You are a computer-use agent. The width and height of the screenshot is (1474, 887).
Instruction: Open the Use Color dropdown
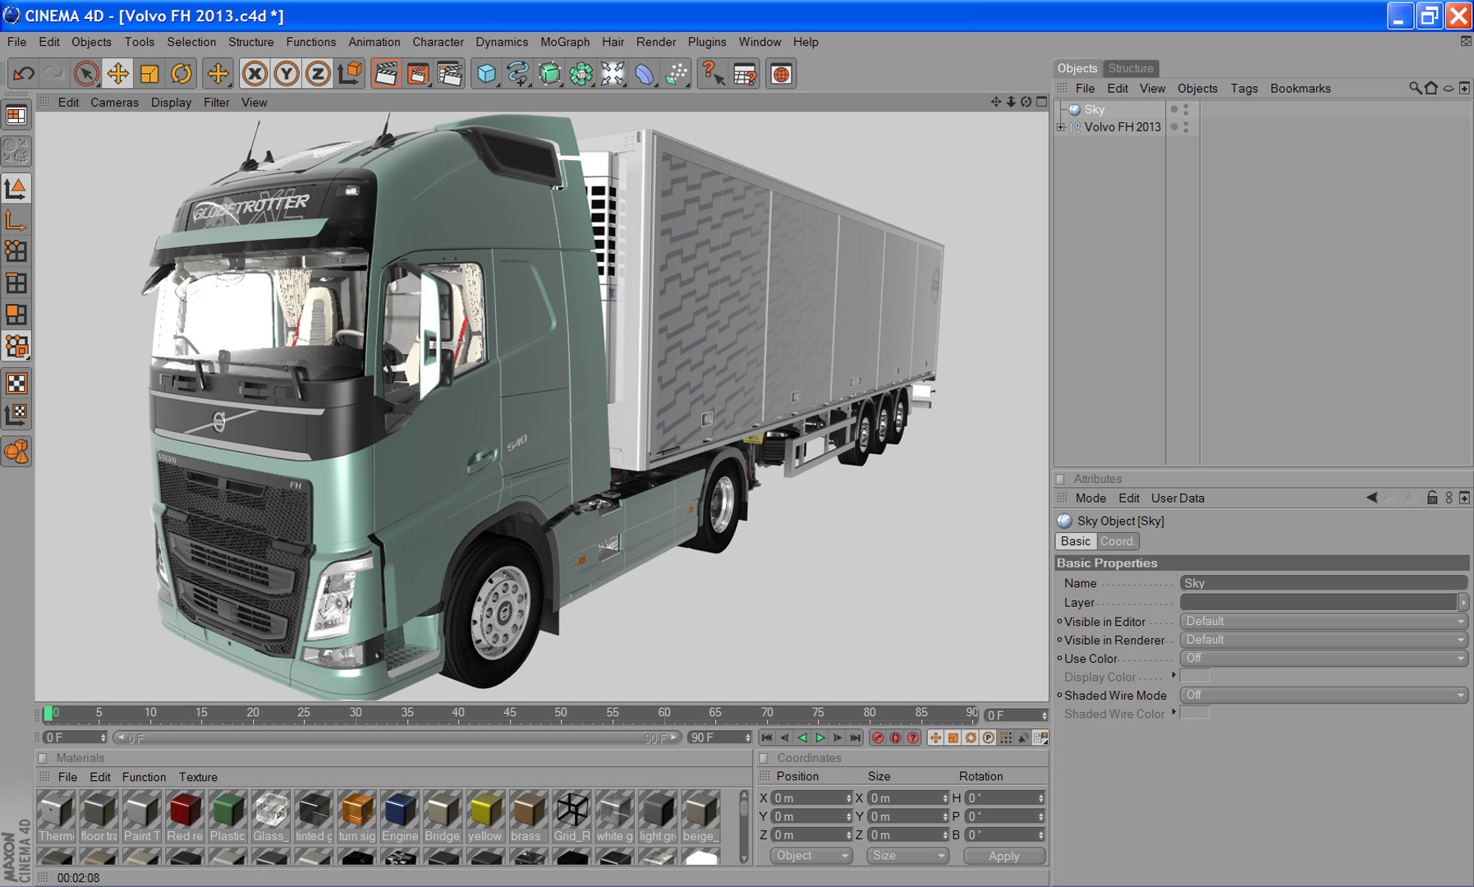click(x=1324, y=658)
